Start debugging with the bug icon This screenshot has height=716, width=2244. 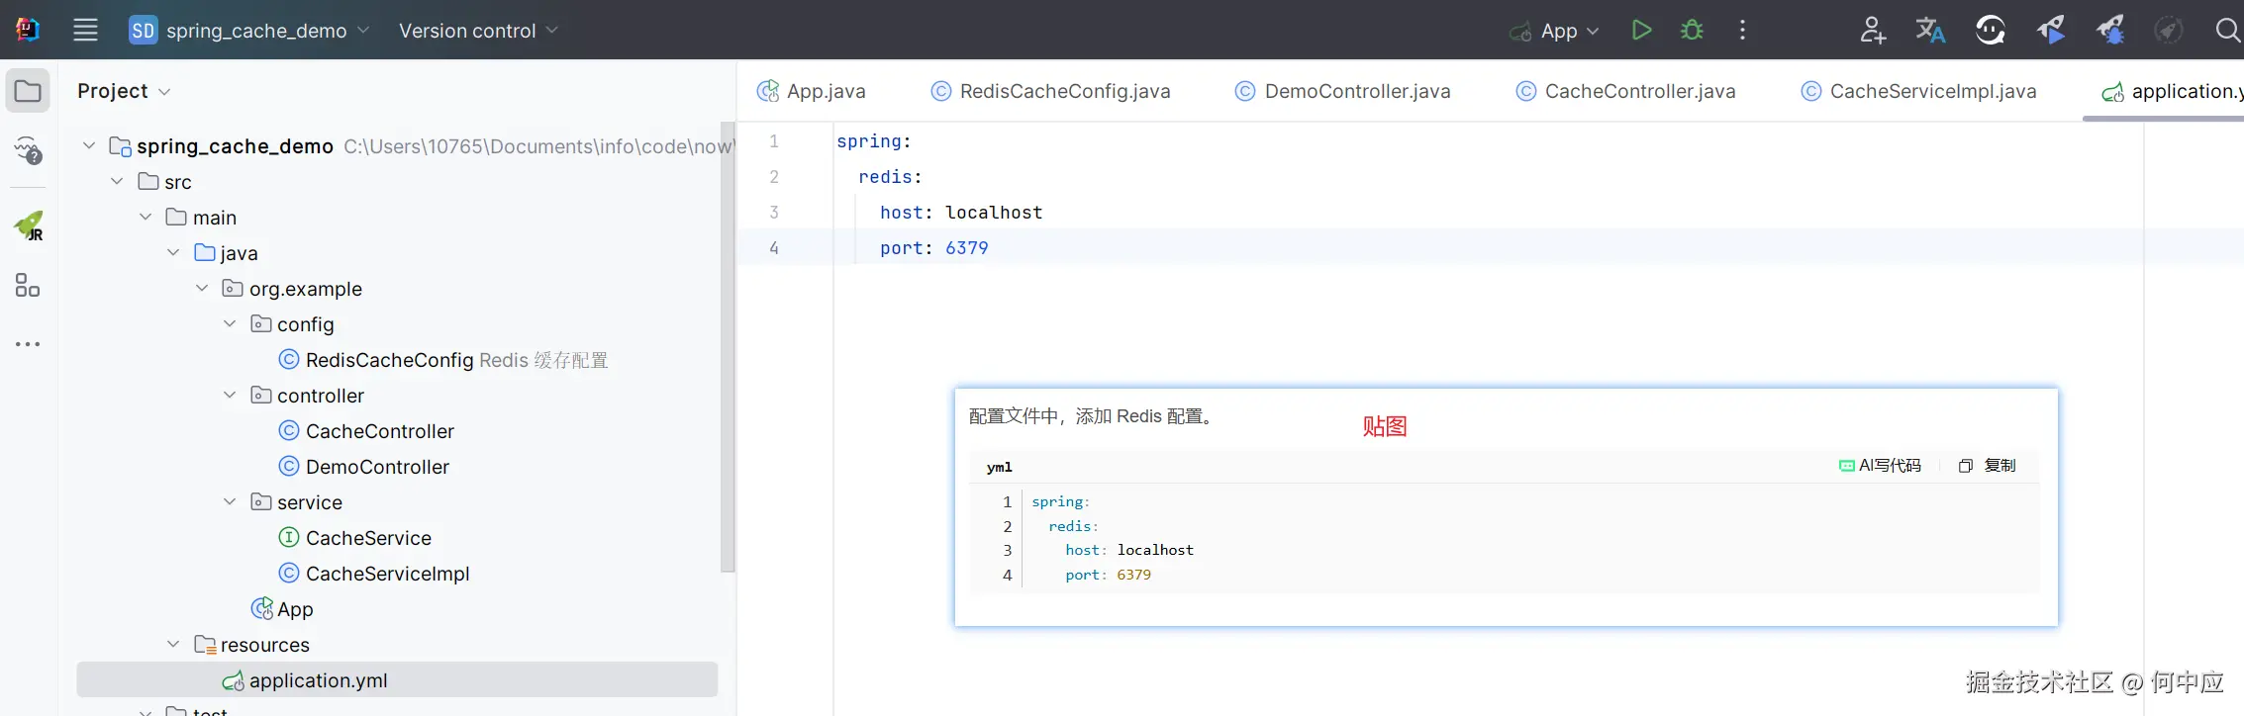point(1692,30)
